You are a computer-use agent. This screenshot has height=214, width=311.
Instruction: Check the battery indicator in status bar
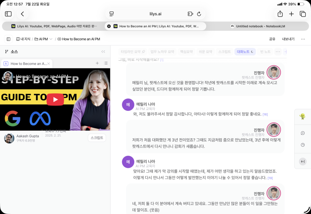pos(301,4)
